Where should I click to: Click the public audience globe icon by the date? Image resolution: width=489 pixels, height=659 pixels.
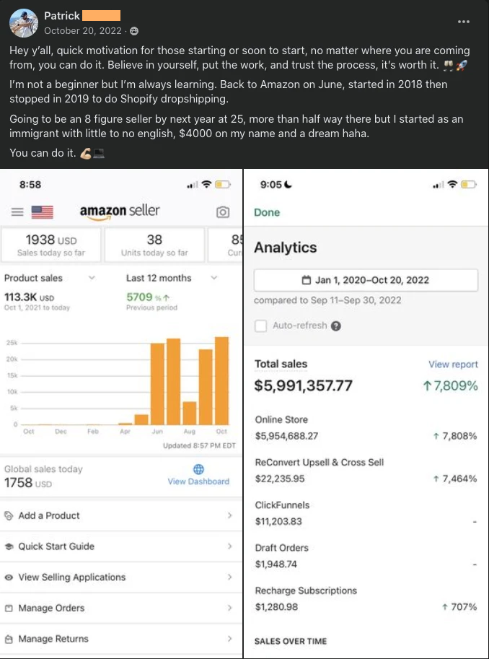tap(133, 31)
